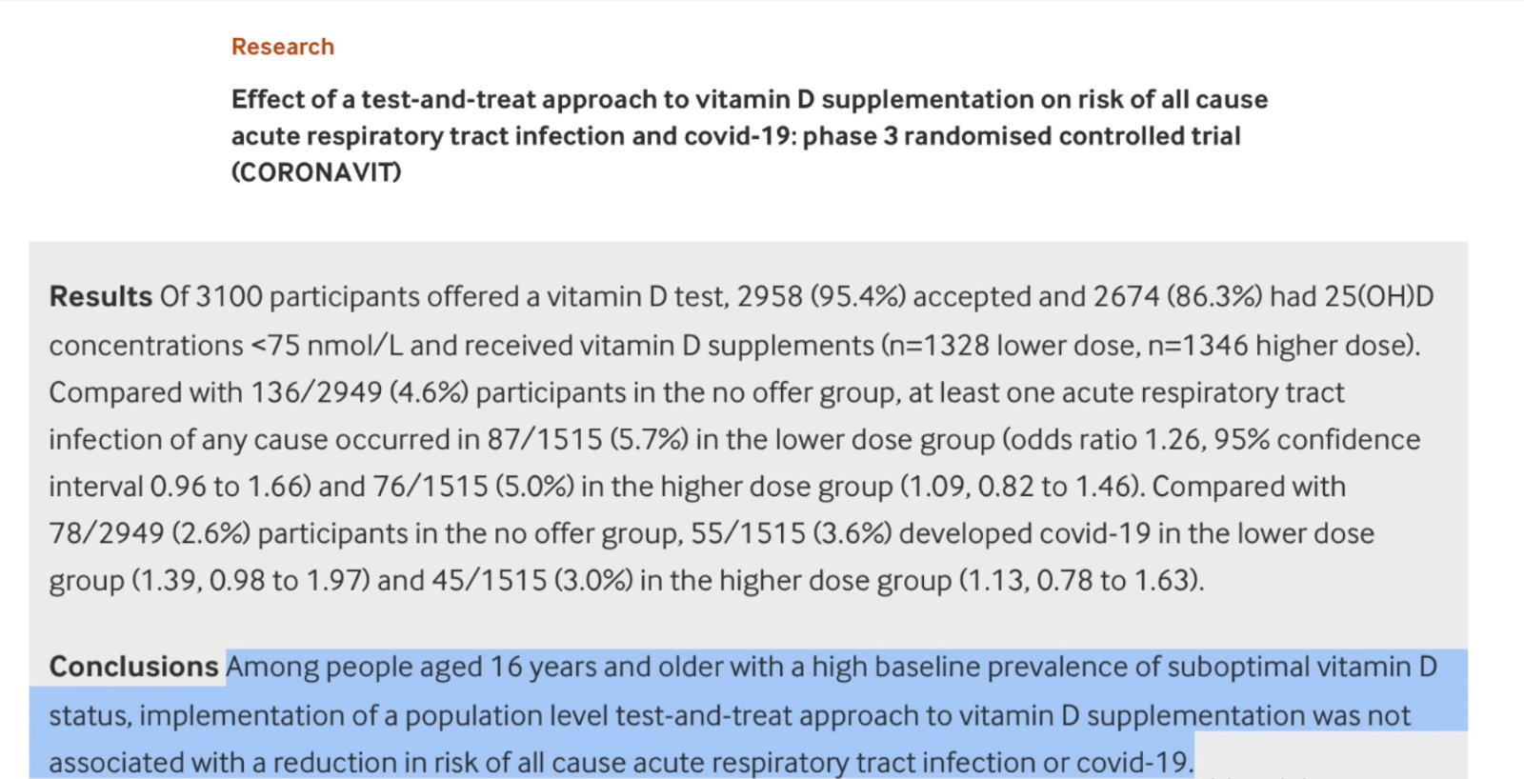Click the orange Research label
This screenshot has width=1524, height=779.
pos(282,47)
